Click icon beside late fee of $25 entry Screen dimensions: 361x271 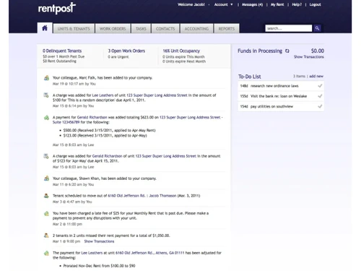tap(46, 213)
